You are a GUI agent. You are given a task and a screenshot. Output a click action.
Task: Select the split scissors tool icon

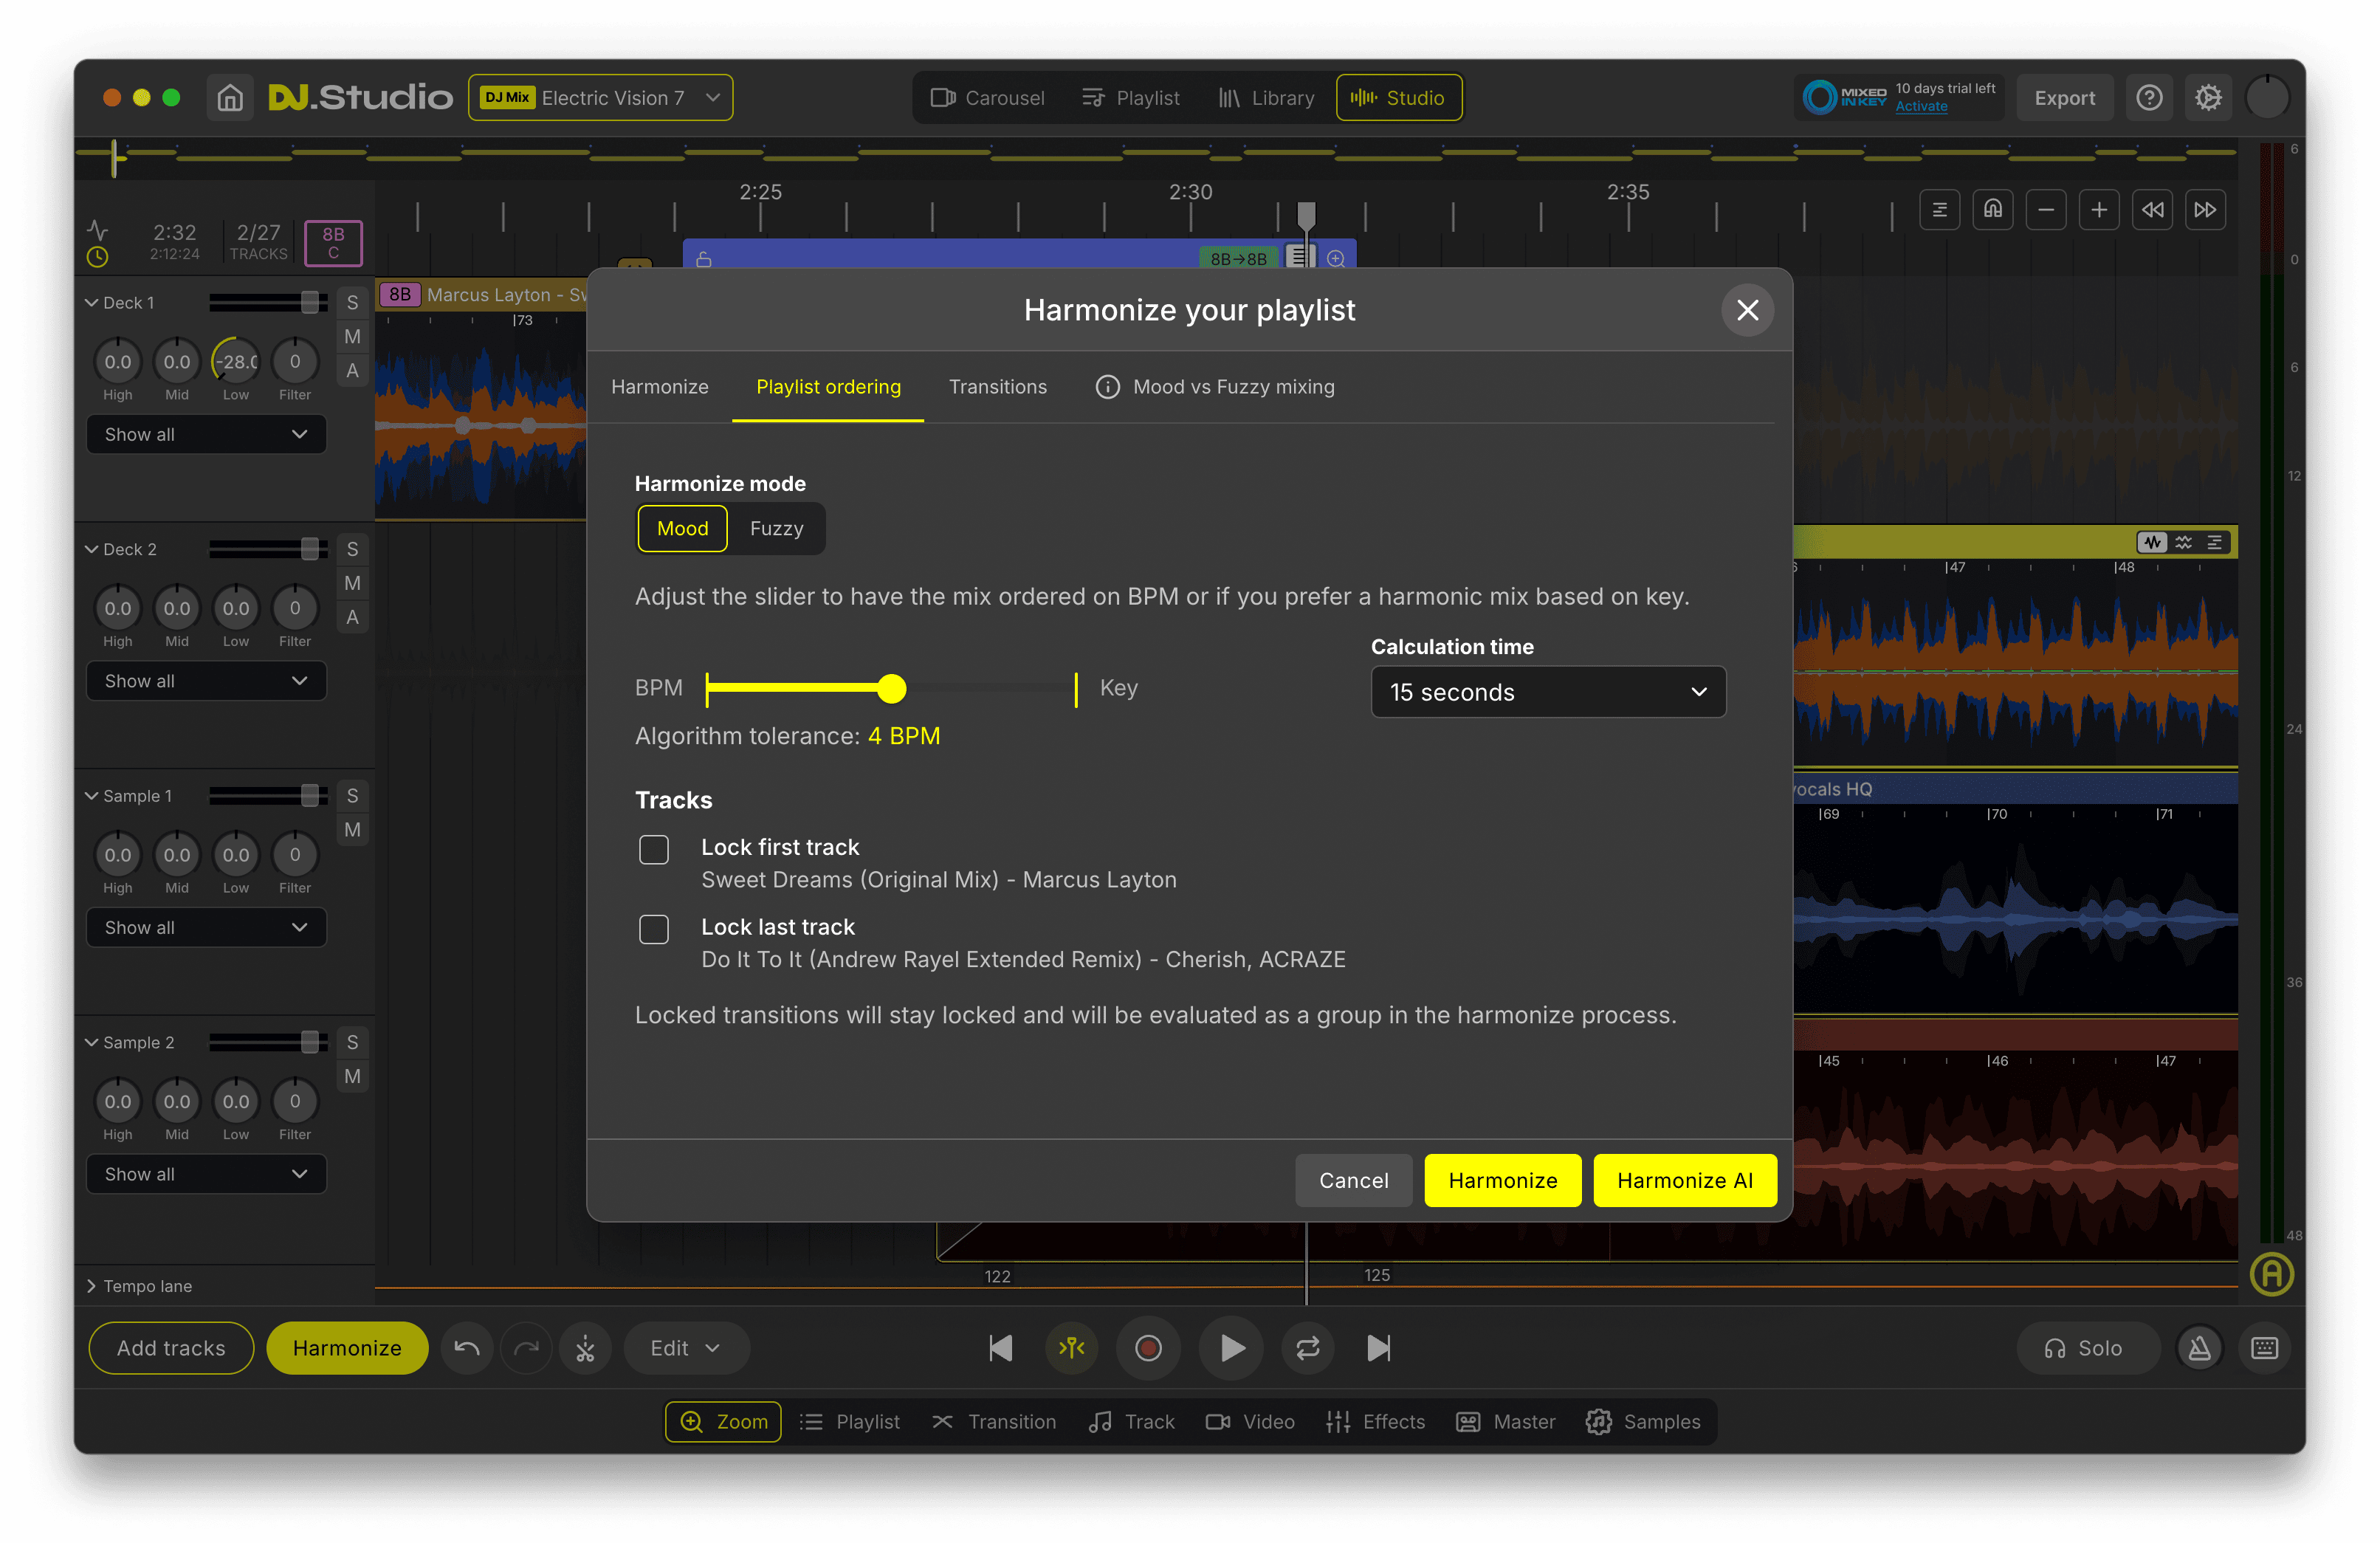point(585,1348)
